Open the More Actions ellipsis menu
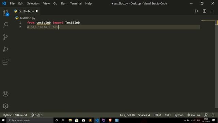The width and height of the screenshot is (218, 123). (212, 11)
